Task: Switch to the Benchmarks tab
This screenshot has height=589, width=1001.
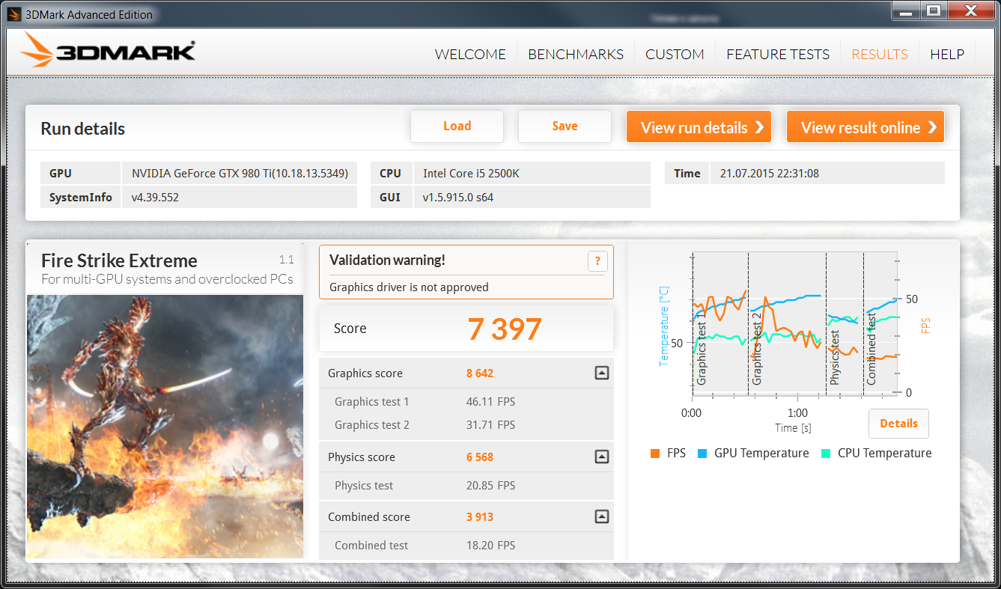Action: [x=576, y=55]
